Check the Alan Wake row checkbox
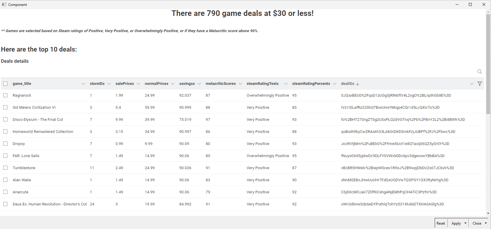This screenshot has width=491, height=229. tap(5, 180)
